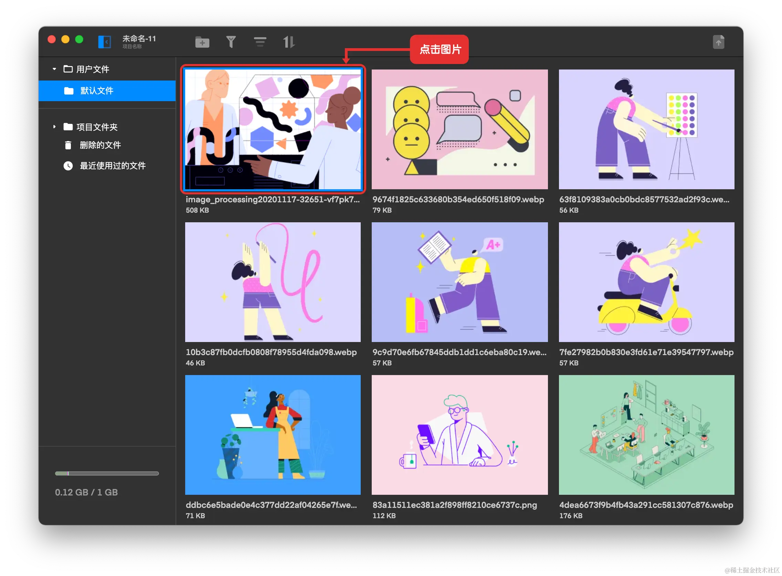Click the upload arrow icon
This screenshot has width=782, height=576.
[718, 42]
